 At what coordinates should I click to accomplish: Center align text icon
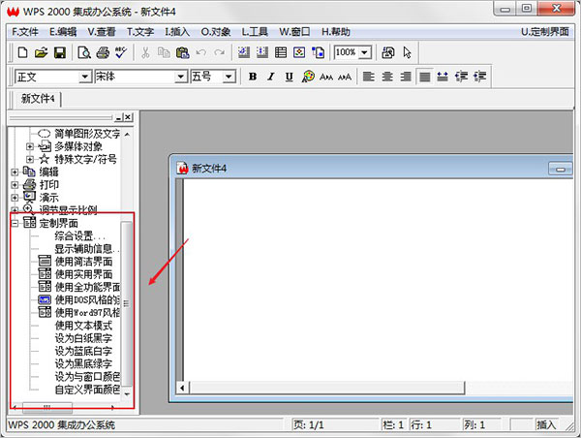point(387,77)
